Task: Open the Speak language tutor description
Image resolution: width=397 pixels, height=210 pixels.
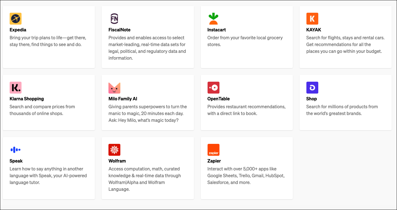Action: coord(48,176)
